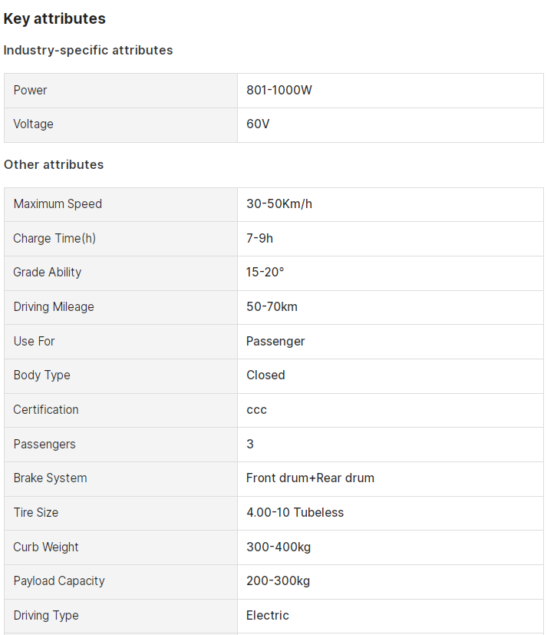Click the Key attributes heading
The width and height of the screenshot is (557, 635).
pos(54,19)
